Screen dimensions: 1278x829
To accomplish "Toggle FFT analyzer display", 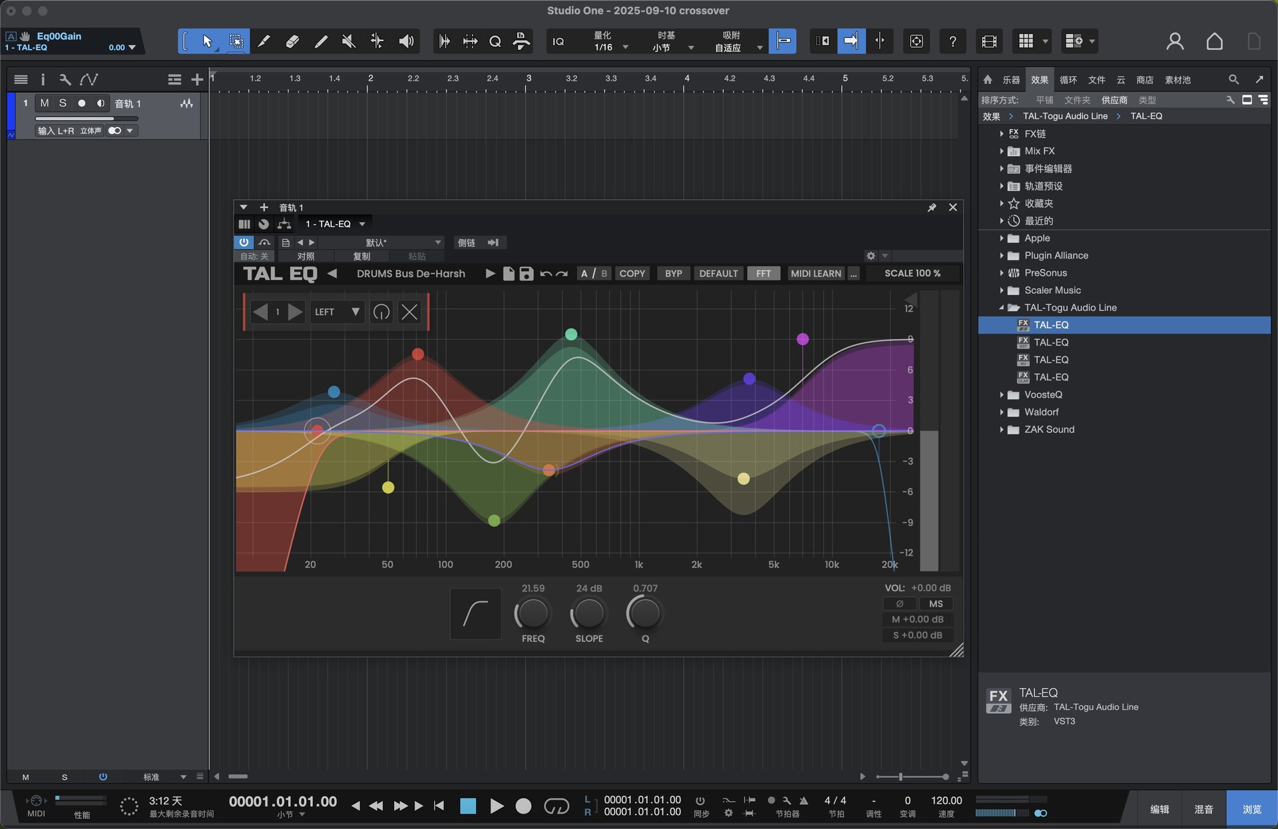I will click(x=763, y=274).
